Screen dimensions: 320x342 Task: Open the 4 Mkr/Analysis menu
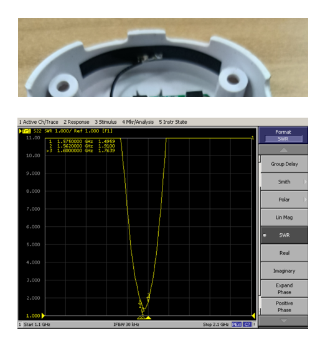[x=138, y=122]
